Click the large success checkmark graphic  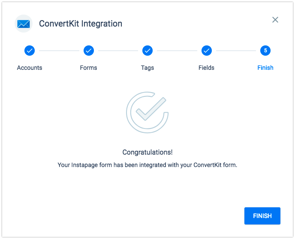(147, 112)
